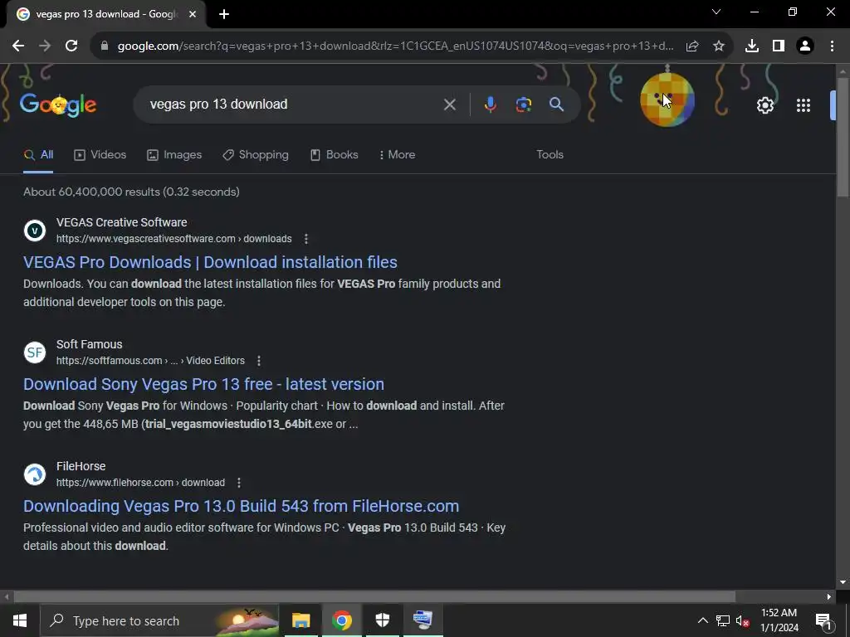850x637 pixels.
Task: Switch to Books results
Action: pos(334,155)
